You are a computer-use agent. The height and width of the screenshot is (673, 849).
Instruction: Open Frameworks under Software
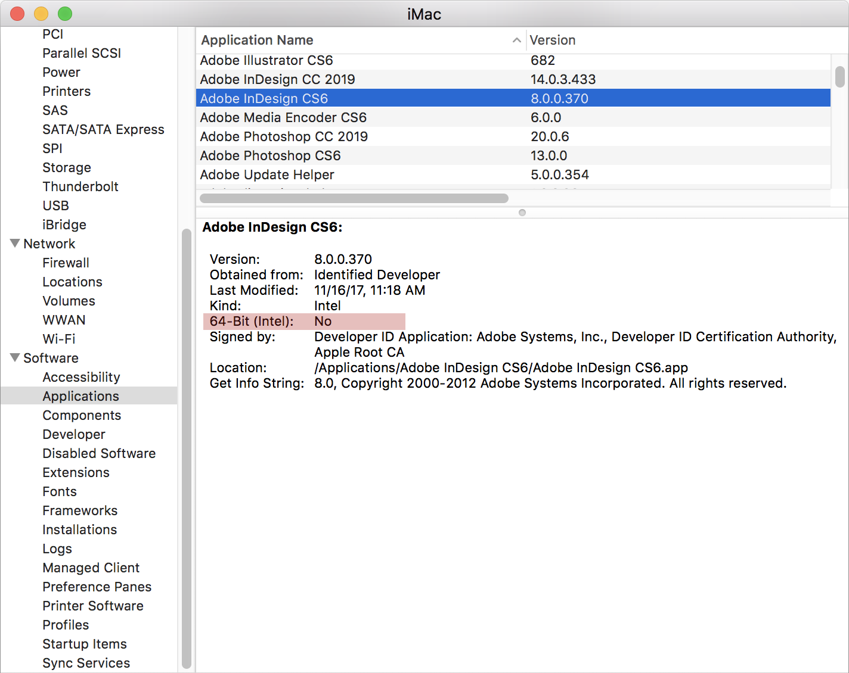tap(80, 510)
